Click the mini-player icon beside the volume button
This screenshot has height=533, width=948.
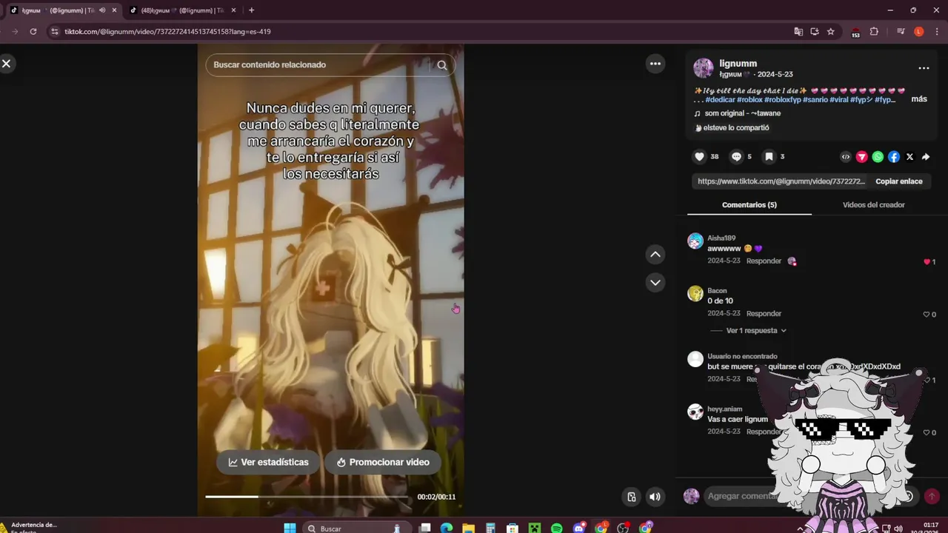631,497
